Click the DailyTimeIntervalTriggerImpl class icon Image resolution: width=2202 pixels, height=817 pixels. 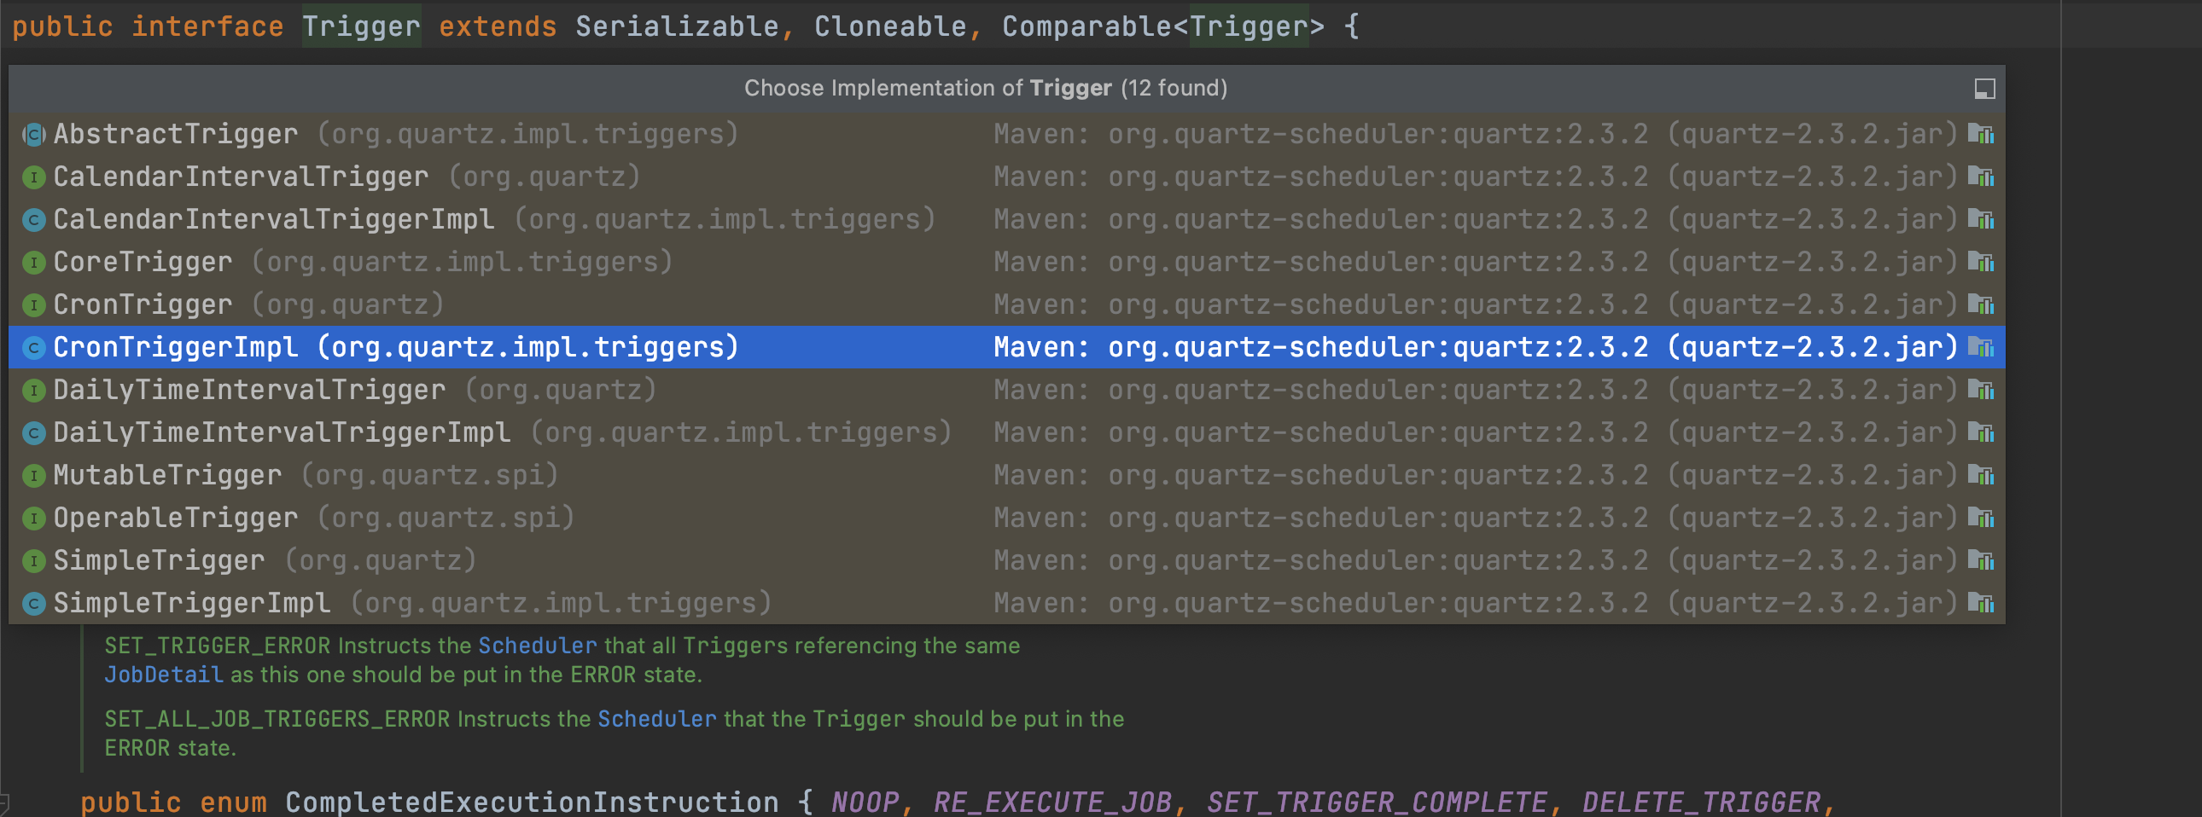pos(33,433)
